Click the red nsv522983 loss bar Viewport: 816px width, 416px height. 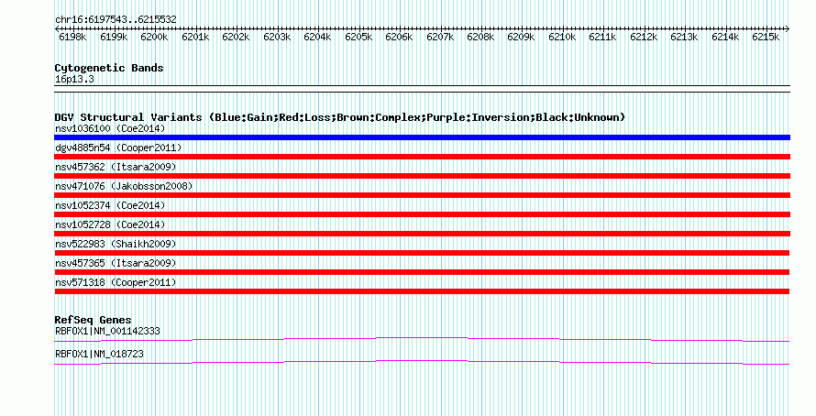click(422, 253)
